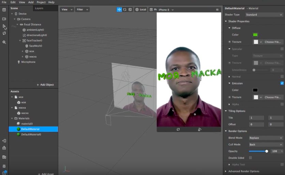Select the move/translate tool in viewport toolbar

[119, 10]
